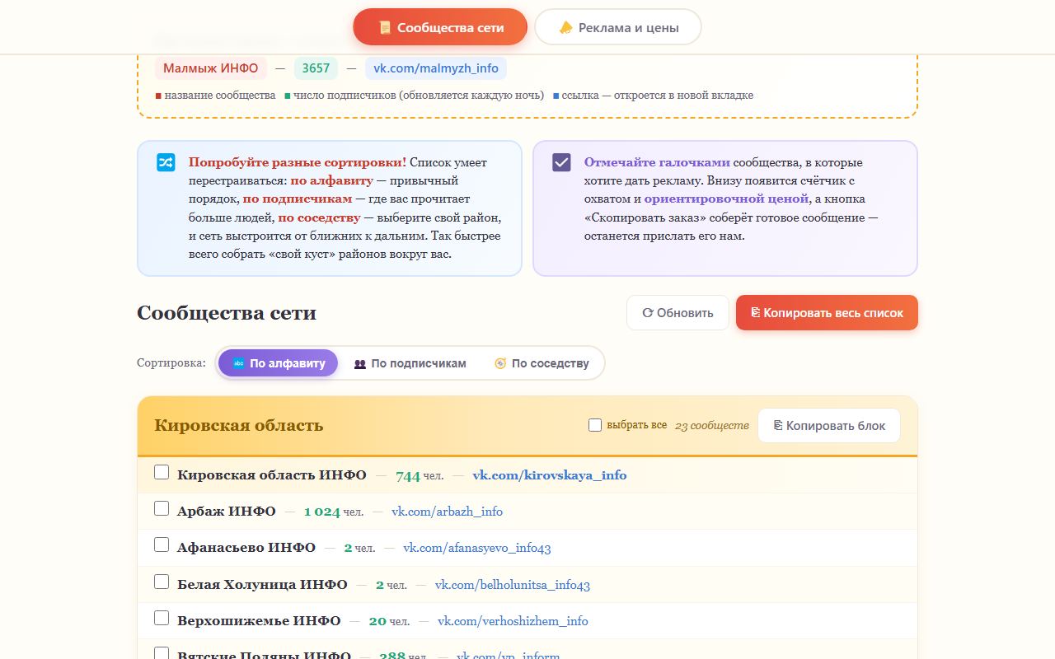Tick the выбрать все checkbox

click(595, 425)
